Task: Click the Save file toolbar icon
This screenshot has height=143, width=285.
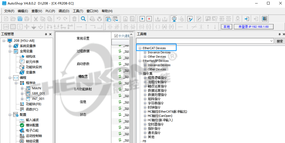Action: [x=20, y=18]
